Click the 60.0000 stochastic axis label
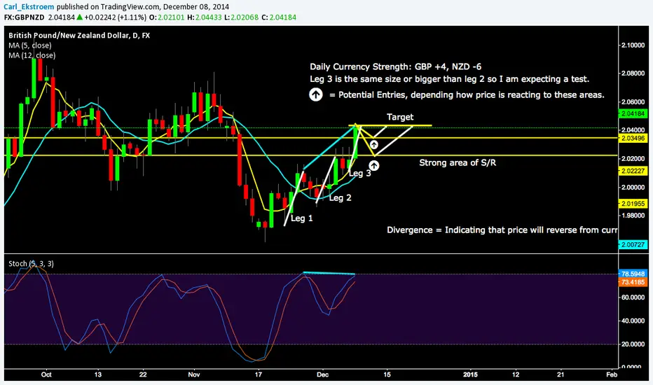This screenshot has height=385, width=653. point(633,297)
